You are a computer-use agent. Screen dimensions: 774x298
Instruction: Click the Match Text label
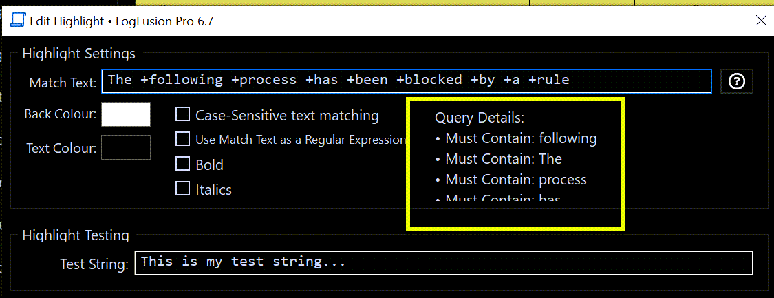click(x=63, y=83)
